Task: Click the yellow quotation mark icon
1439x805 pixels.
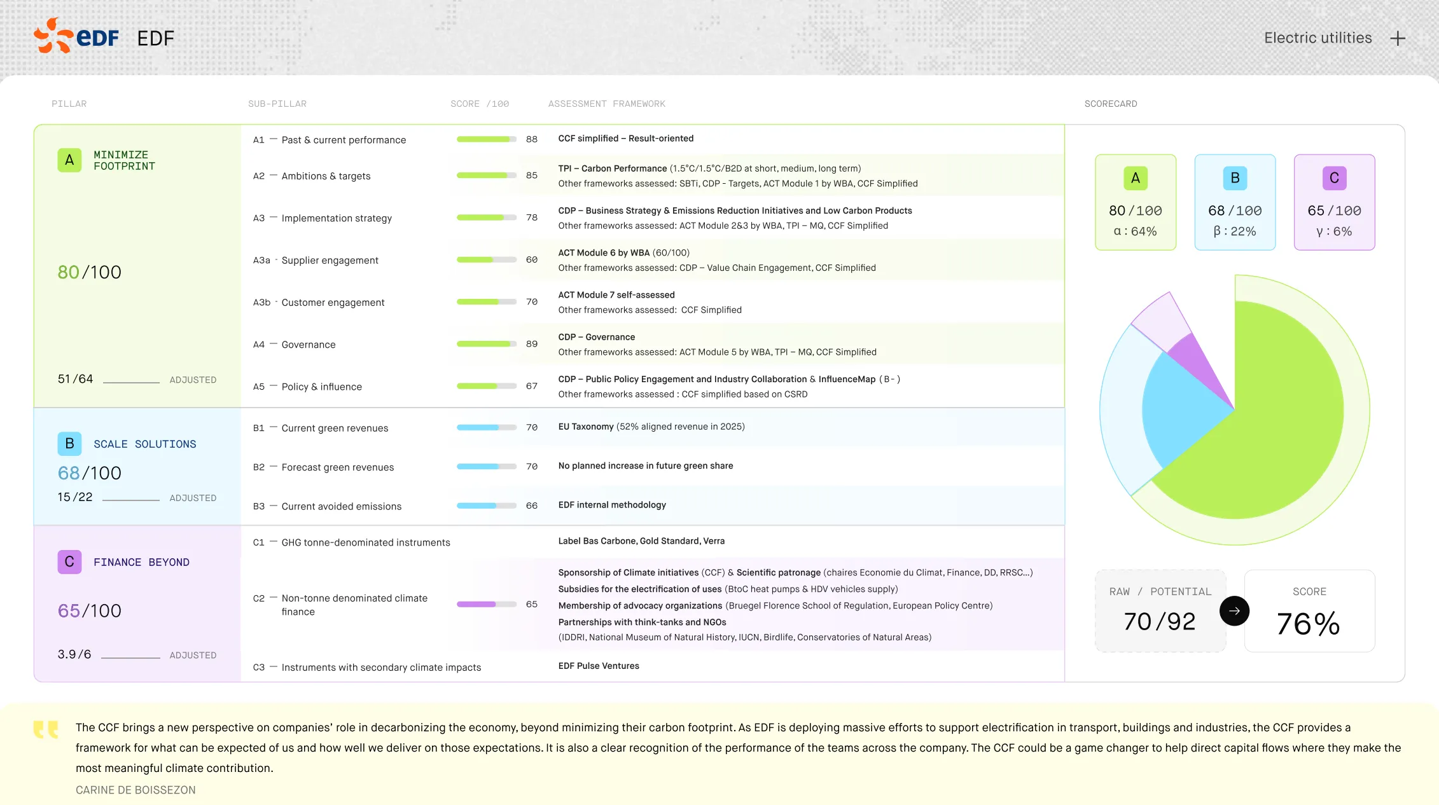Action: [x=46, y=729]
